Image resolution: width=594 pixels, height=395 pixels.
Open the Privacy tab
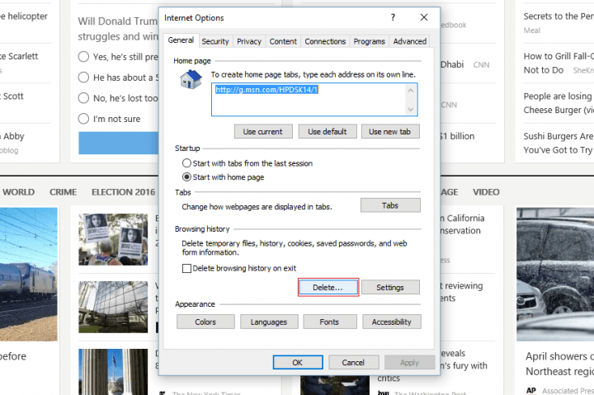click(248, 41)
